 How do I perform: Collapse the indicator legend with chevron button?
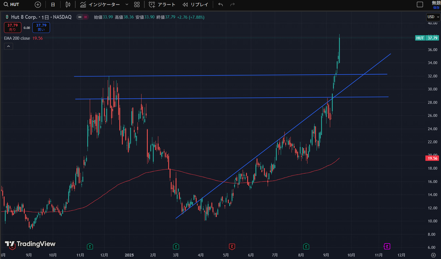tap(9, 46)
